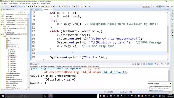This screenshot has width=174, height=98.
Task: Click the New Java Class green icon
Action: coord(42,7)
